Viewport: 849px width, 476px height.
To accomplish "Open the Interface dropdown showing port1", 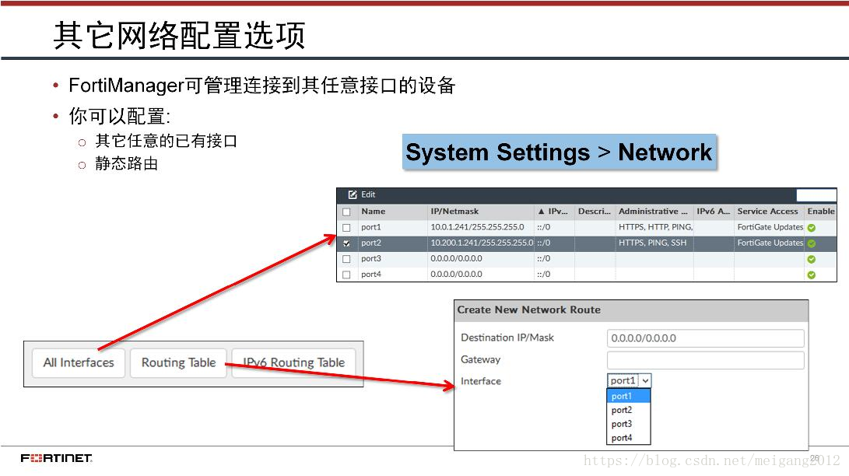I will click(x=630, y=381).
